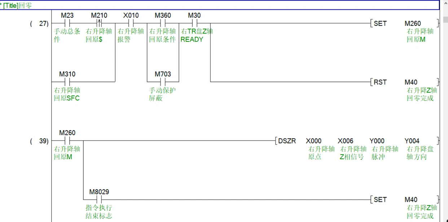The image size is (448, 222).
Task: Click the M360 contact symbol
Action: 163,23
